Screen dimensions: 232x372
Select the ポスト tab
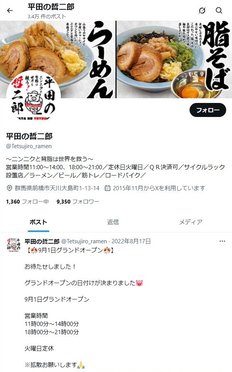point(39,222)
